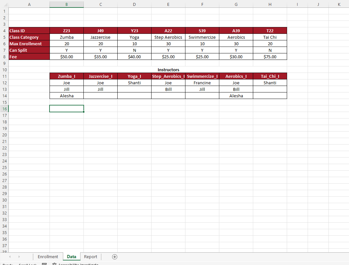Image resolution: width=349 pixels, height=265 pixels.
Task: Select the Shanti cell under Yoga_I
Action: coord(134,83)
